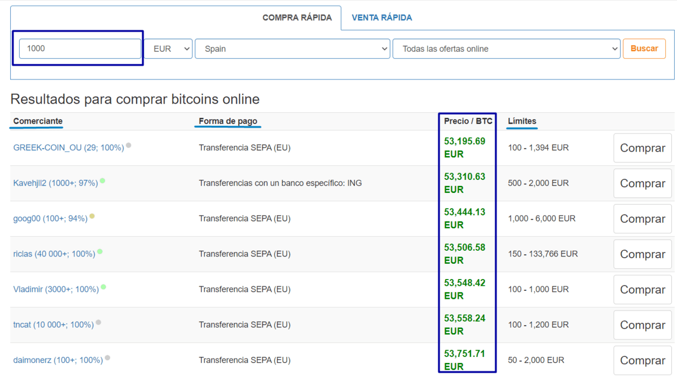Open the Kavehjll2 trader profile link
This screenshot has width=677, height=376.
(x=55, y=183)
